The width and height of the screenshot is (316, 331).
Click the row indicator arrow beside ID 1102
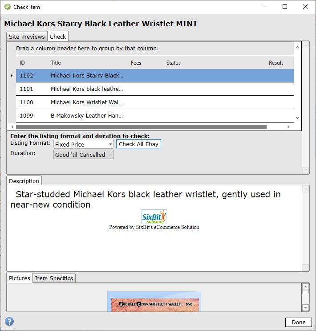[11, 76]
